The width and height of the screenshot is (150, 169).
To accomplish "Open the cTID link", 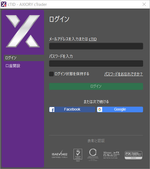I will 93,39.
